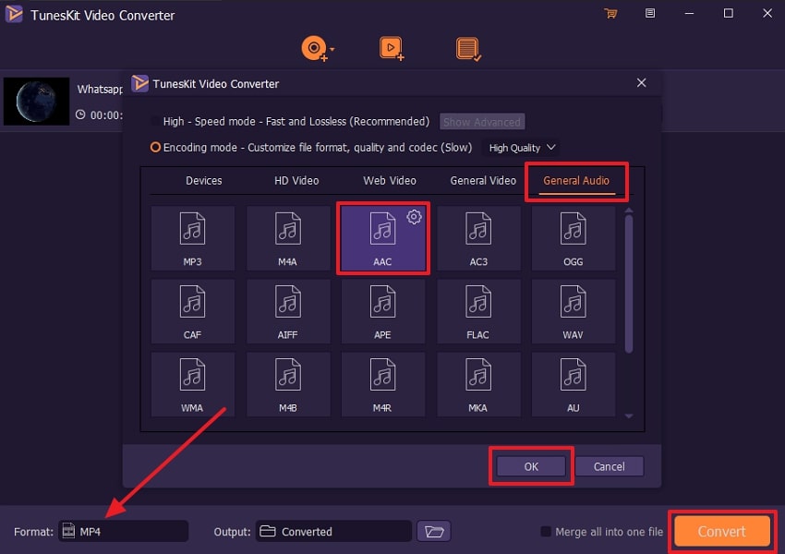The width and height of the screenshot is (785, 554).
Task: Click the Whatsapp video file name
Action: [x=100, y=89]
